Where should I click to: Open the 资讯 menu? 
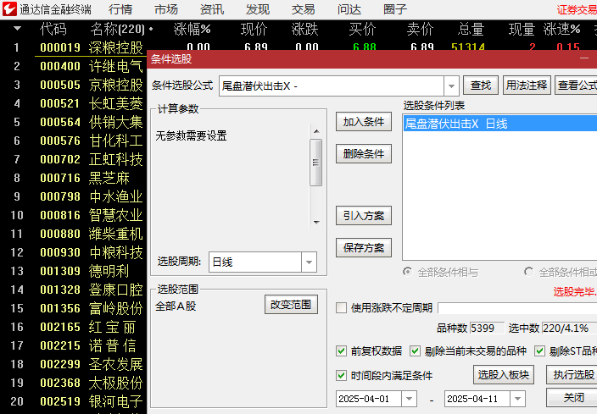[x=212, y=9]
